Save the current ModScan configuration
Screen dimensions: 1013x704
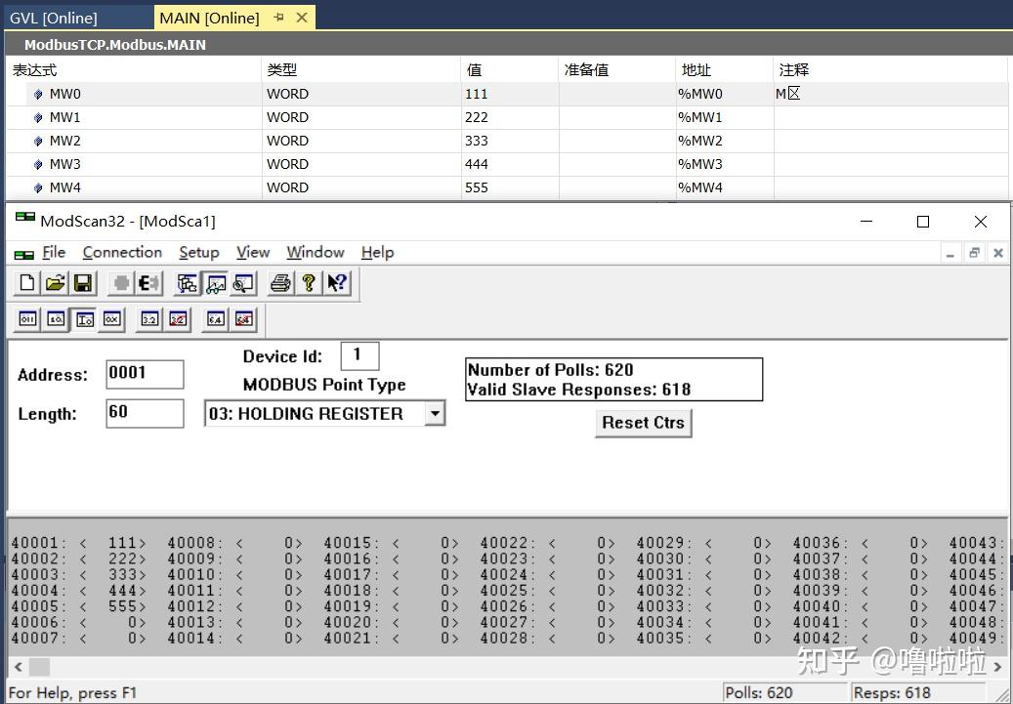[83, 283]
